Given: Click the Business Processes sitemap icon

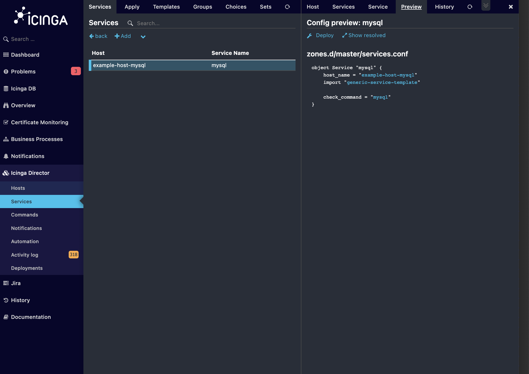Looking at the screenshot, I should pyautogui.click(x=6, y=139).
